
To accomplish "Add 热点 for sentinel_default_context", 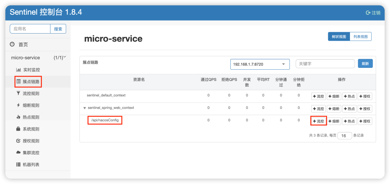I will pos(350,96).
